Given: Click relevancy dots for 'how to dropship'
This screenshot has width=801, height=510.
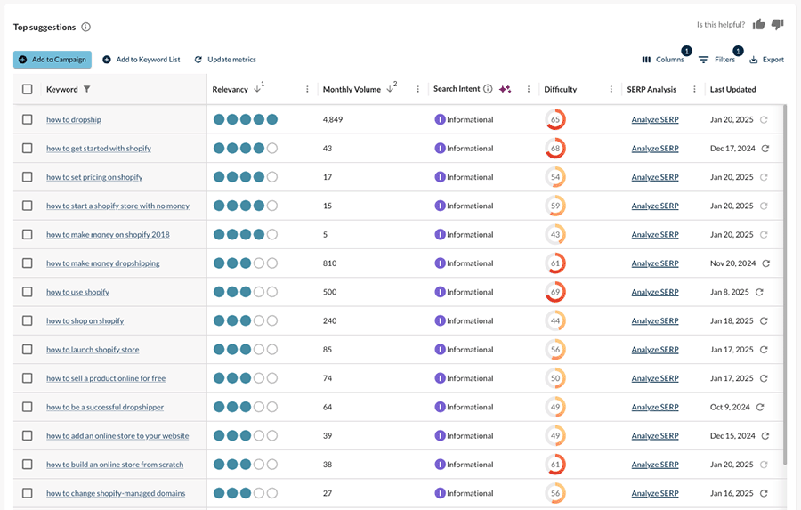Looking at the screenshot, I should pos(246,119).
